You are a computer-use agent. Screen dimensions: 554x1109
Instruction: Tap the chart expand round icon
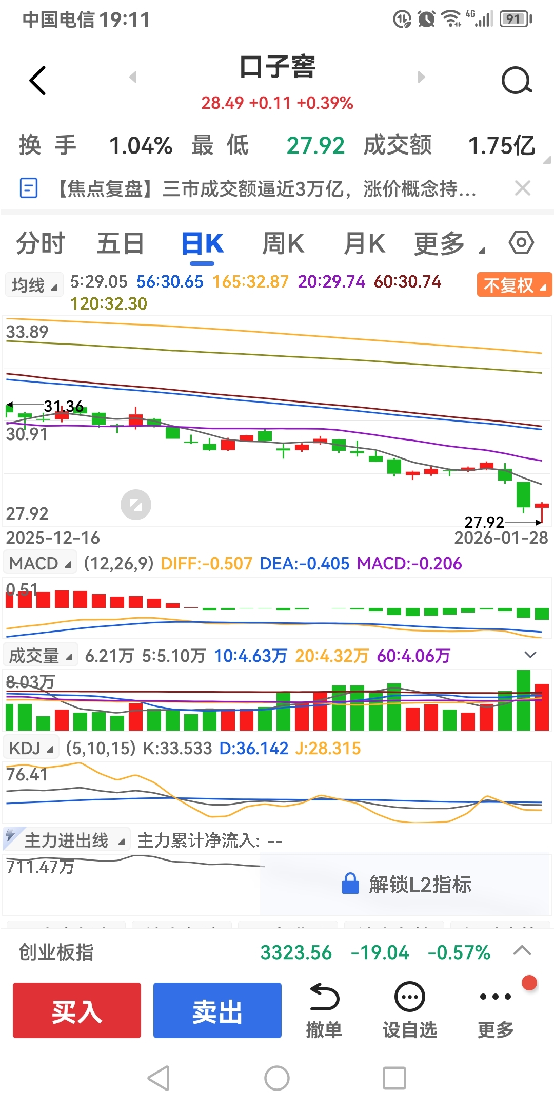coord(136,505)
